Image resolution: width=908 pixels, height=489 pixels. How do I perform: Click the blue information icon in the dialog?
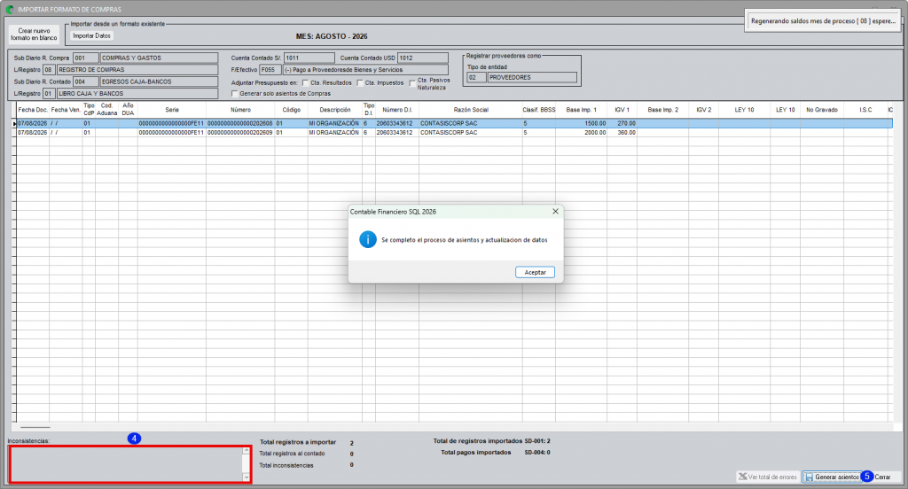(x=368, y=239)
